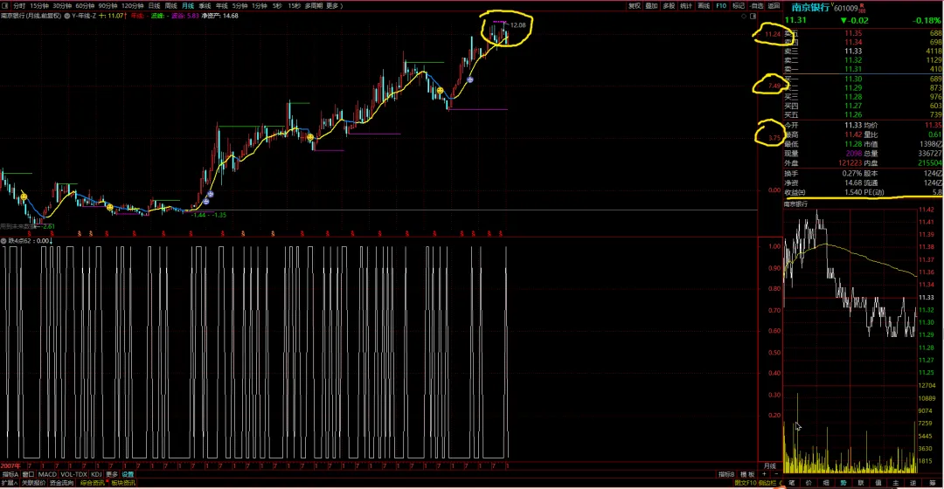Viewport: 944px width, 489px height.
Task: Open the Y-年线-Z indicator settings circle
Action: [x=67, y=17]
